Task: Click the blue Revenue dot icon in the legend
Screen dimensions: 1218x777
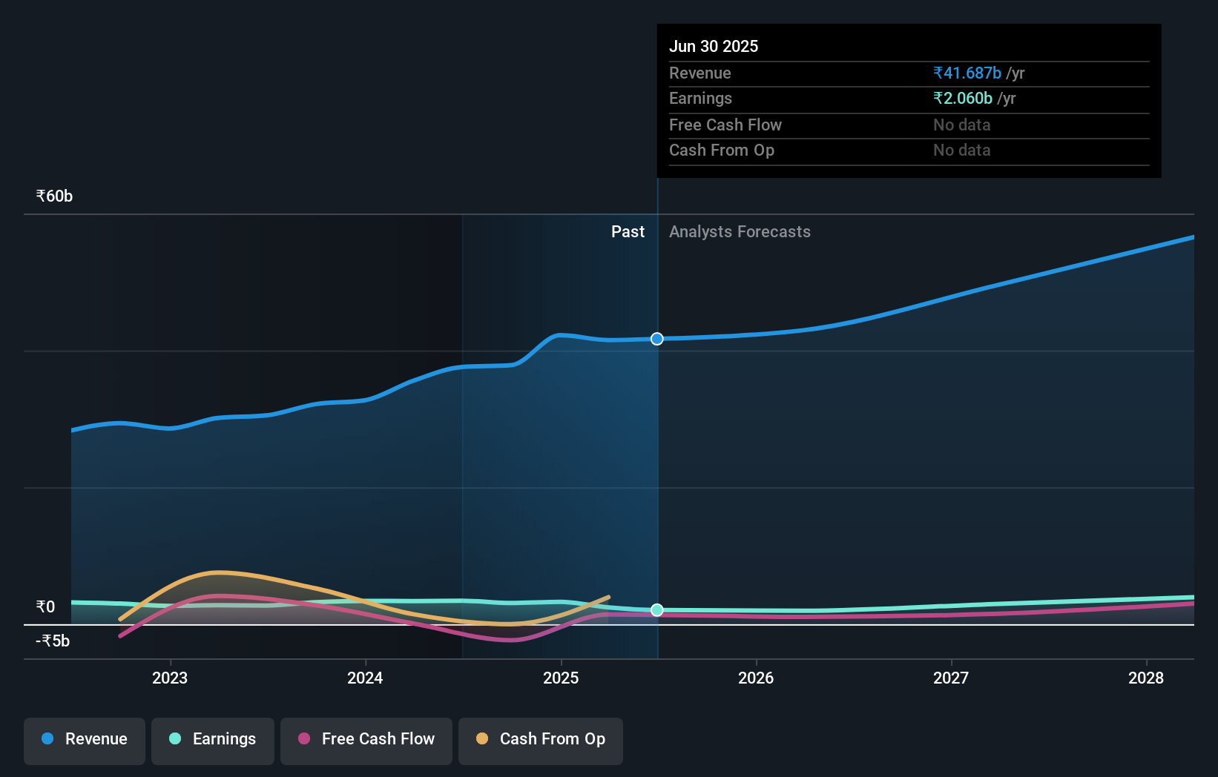Action: pos(47,739)
